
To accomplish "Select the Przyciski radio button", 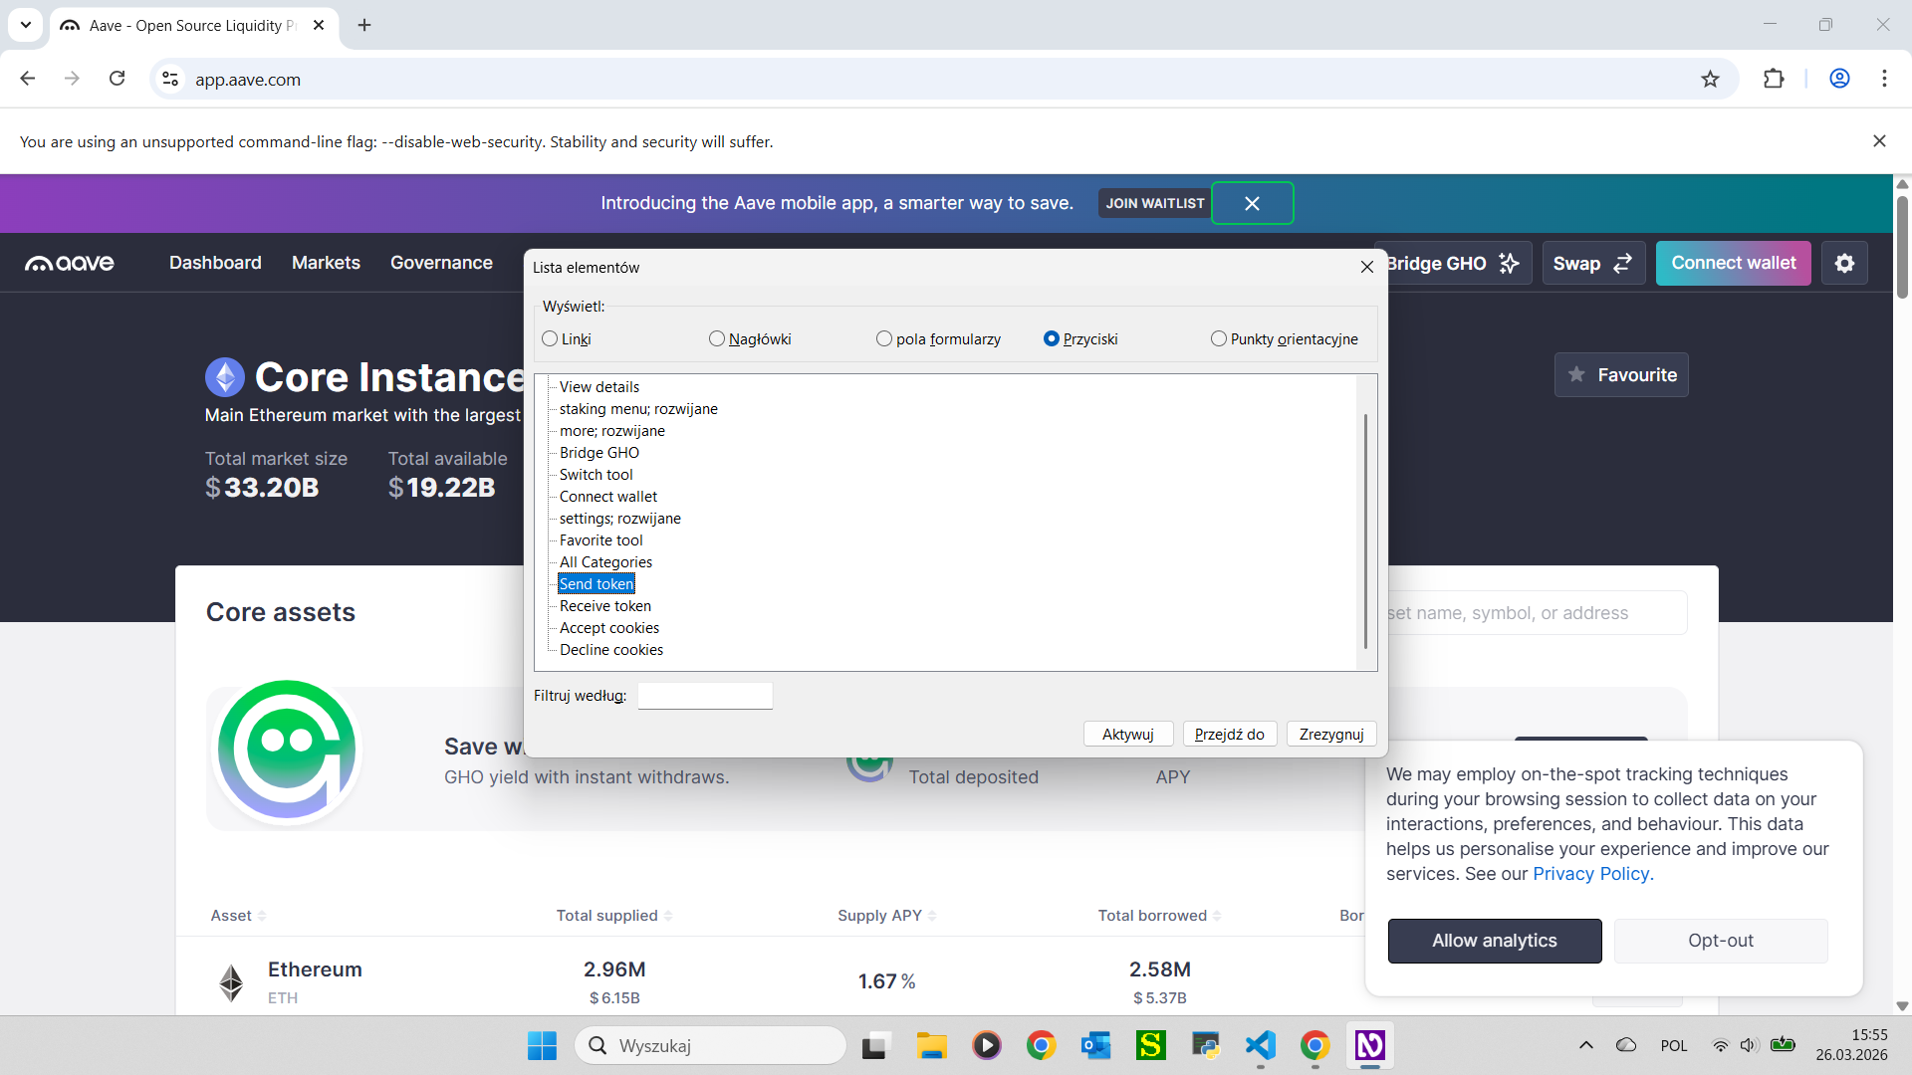I will coord(1052,339).
